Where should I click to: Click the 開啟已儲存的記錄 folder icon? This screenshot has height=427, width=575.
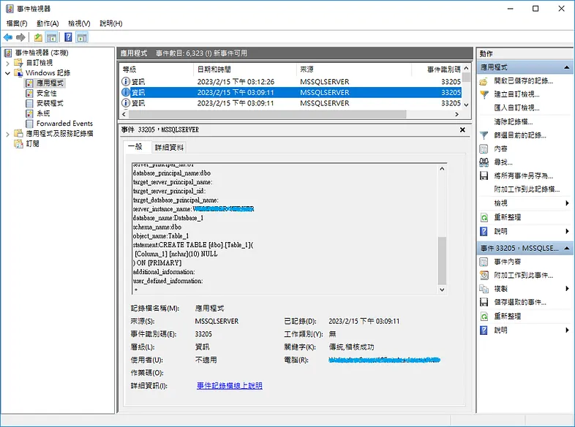click(484, 81)
